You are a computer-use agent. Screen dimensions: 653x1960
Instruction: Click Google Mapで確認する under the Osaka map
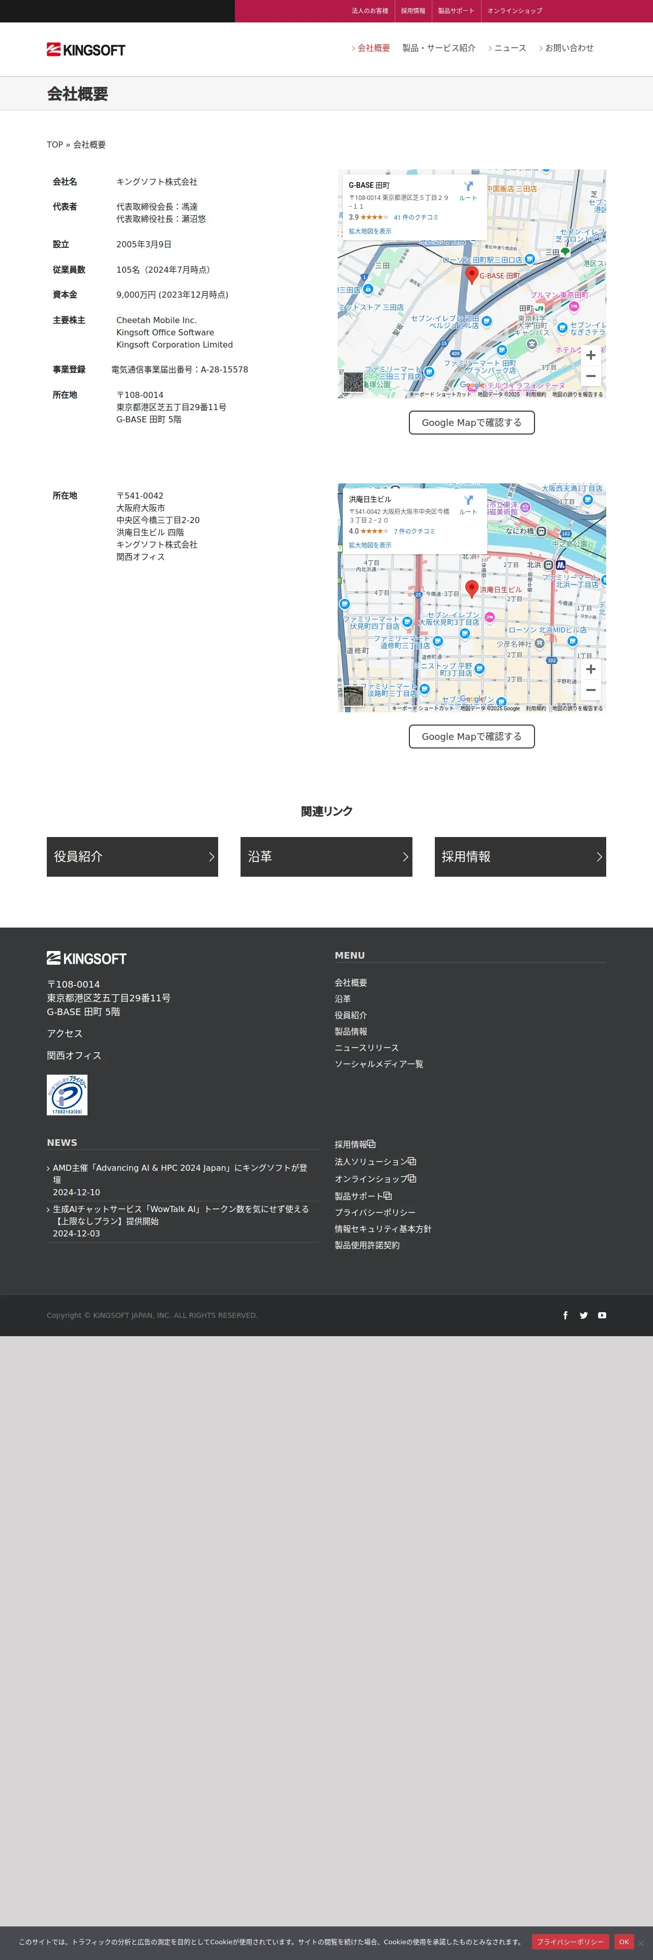(471, 736)
